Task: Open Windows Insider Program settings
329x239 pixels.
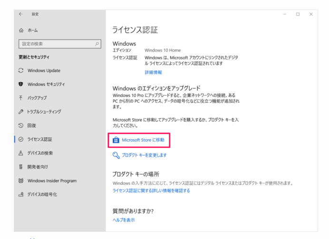Action: click(52, 181)
